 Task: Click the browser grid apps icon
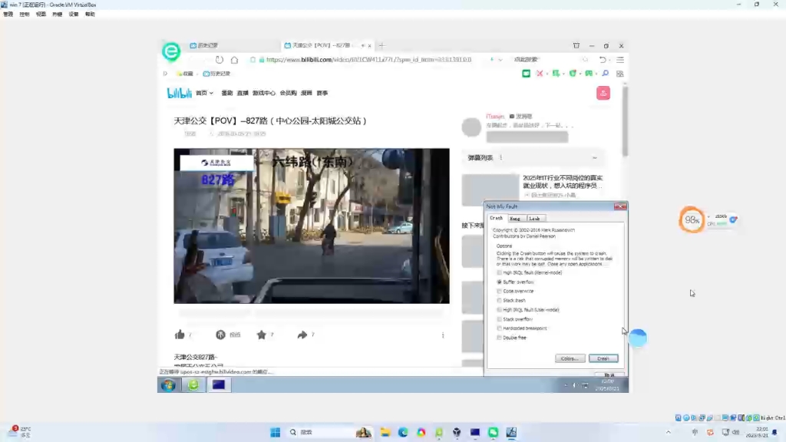click(x=620, y=74)
